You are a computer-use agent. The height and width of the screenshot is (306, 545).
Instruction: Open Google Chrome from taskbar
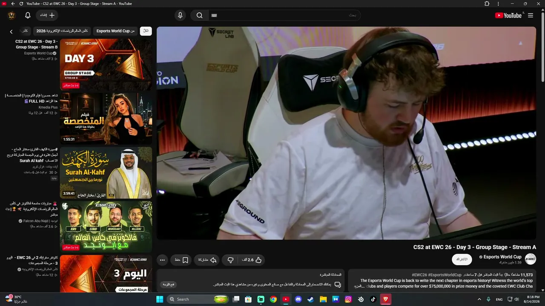(273, 299)
